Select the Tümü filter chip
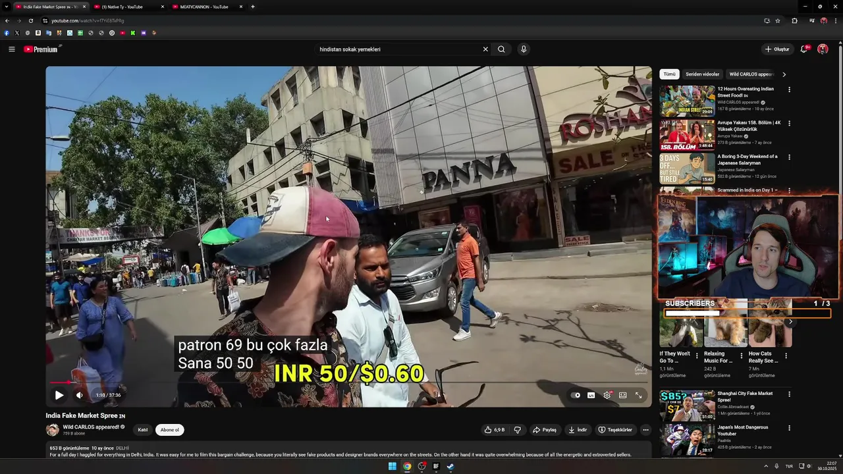 click(669, 74)
